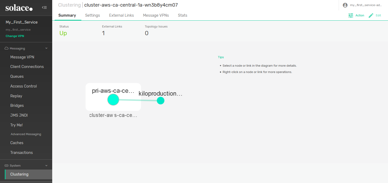
Task: Click the System section link icon
Action: pos(7,166)
